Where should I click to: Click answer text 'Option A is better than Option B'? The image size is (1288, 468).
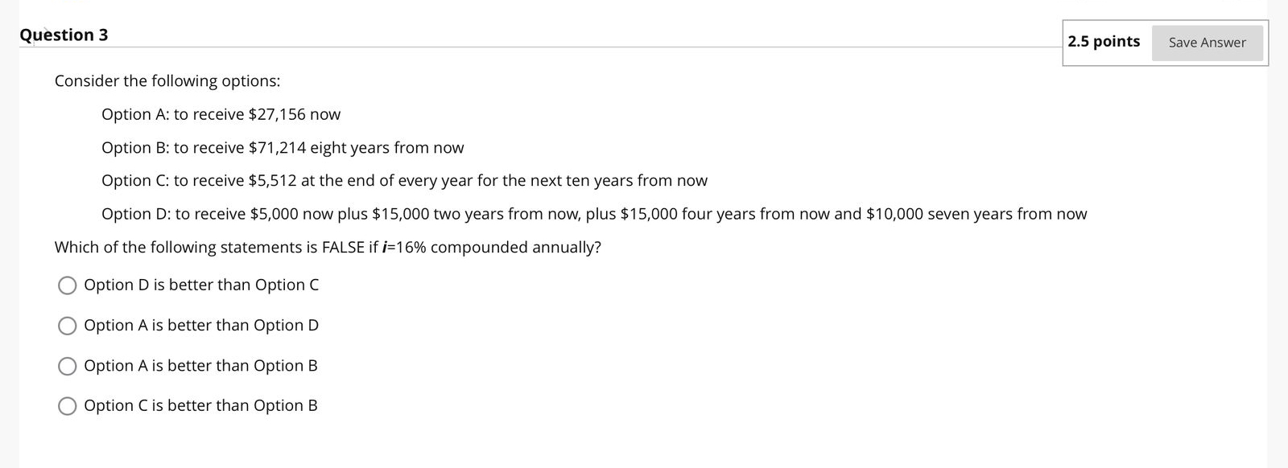coord(200,365)
